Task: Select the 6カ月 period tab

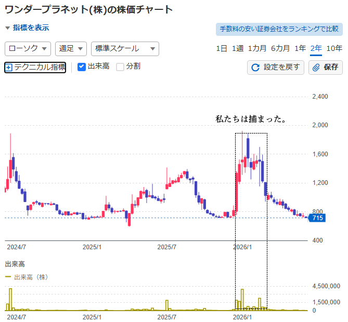Action: pyautogui.click(x=280, y=48)
